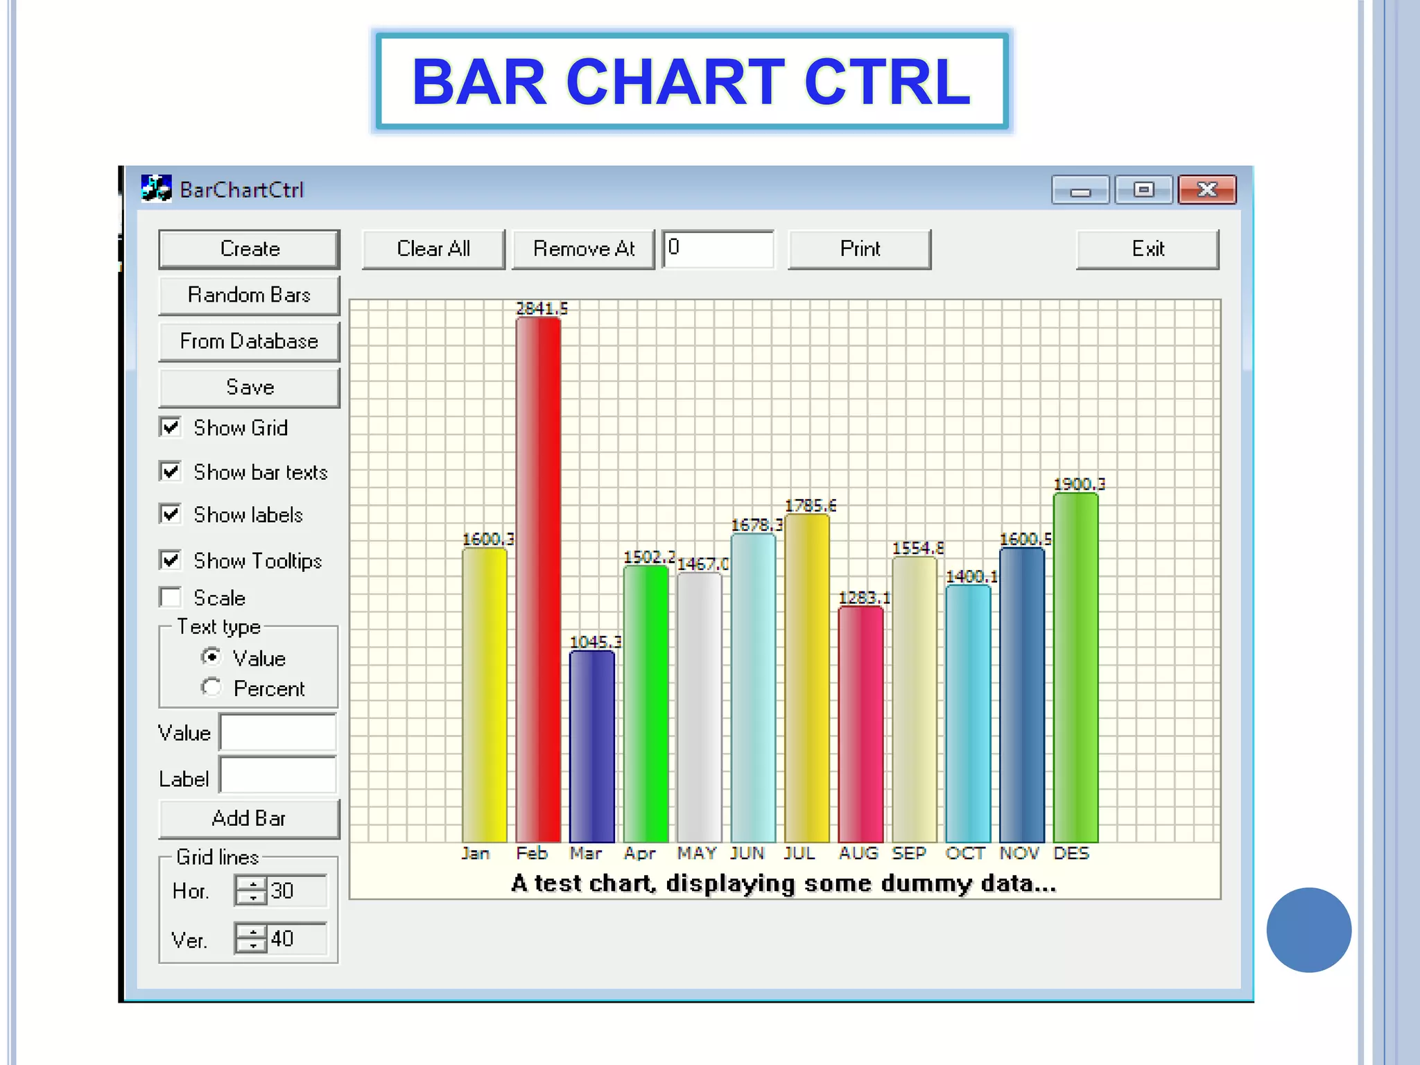Image resolution: width=1420 pixels, height=1065 pixels.
Task: Click the Create button
Action: pos(249,249)
